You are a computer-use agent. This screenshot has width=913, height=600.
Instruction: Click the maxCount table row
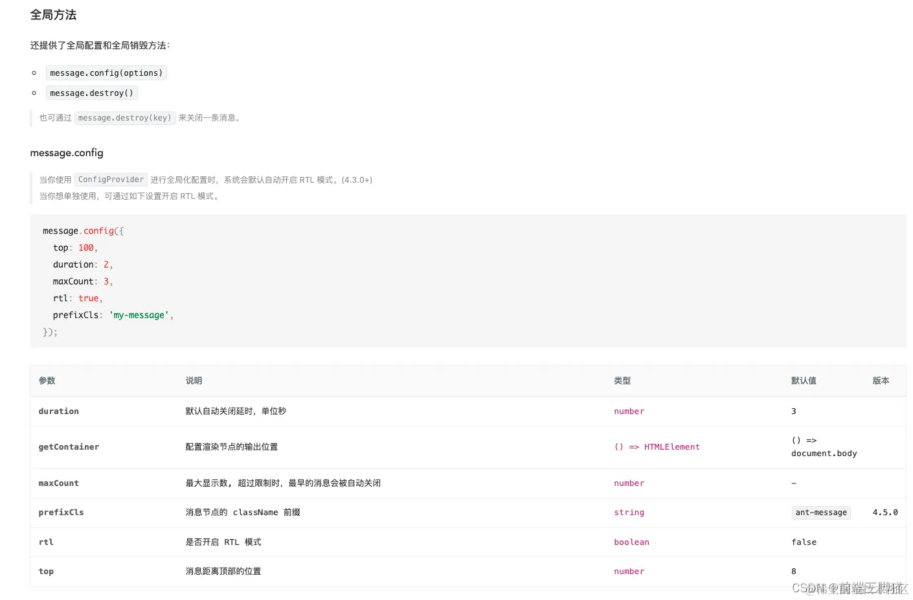(259, 483)
